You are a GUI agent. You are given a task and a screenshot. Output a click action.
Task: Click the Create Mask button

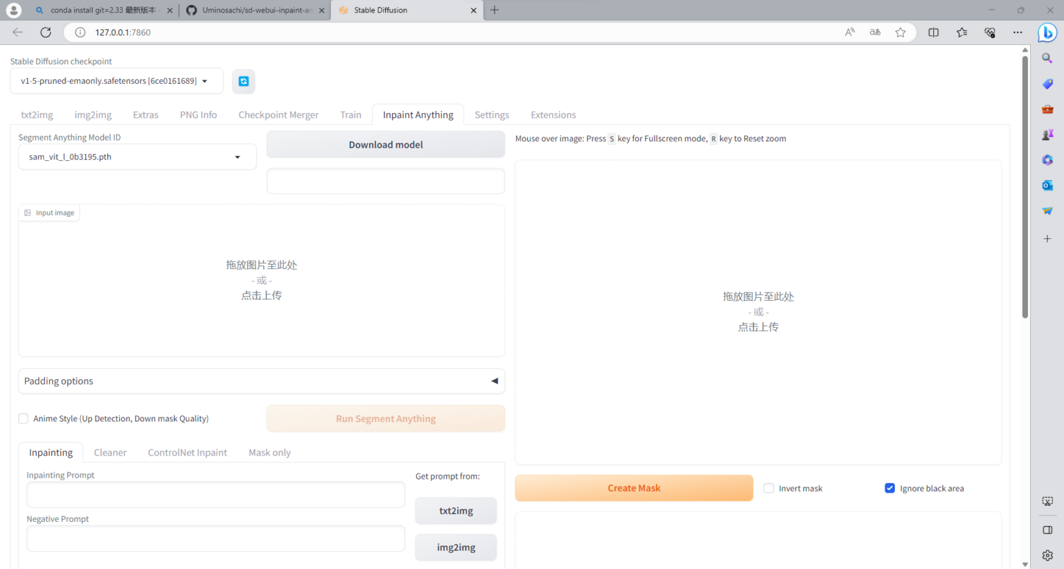(x=634, y=489)
